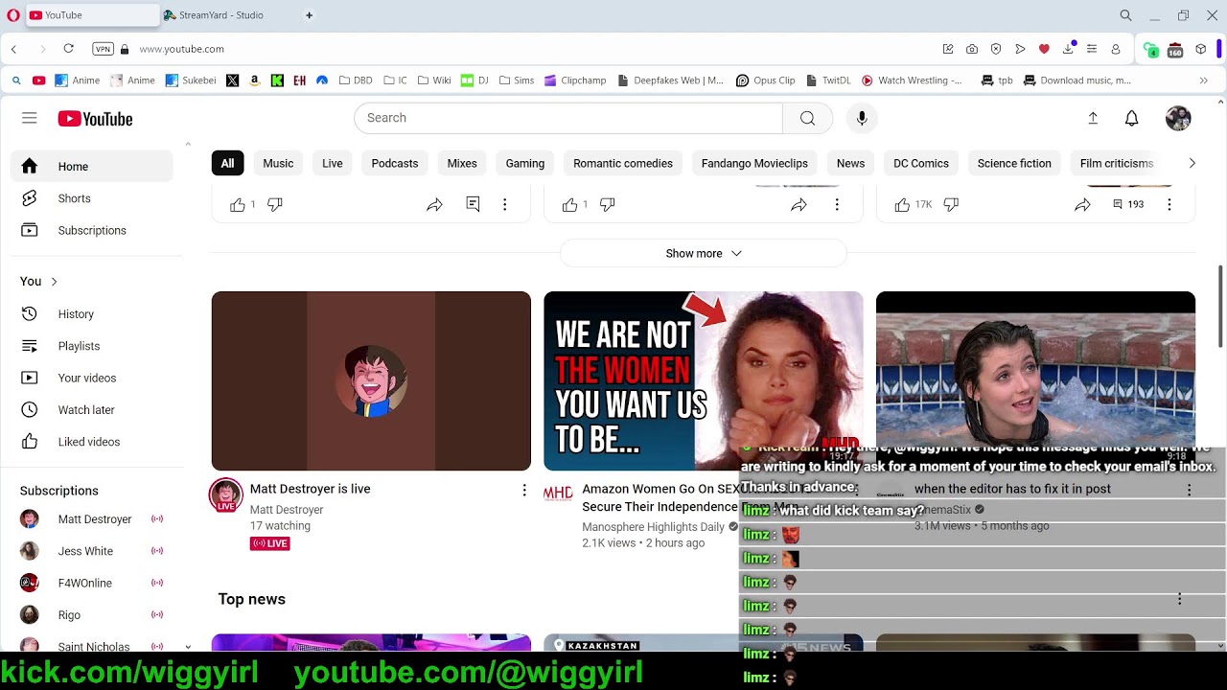Click the YouTube logo
Viewport: 1227px width, 690px height.
click(x=95, y=119)
